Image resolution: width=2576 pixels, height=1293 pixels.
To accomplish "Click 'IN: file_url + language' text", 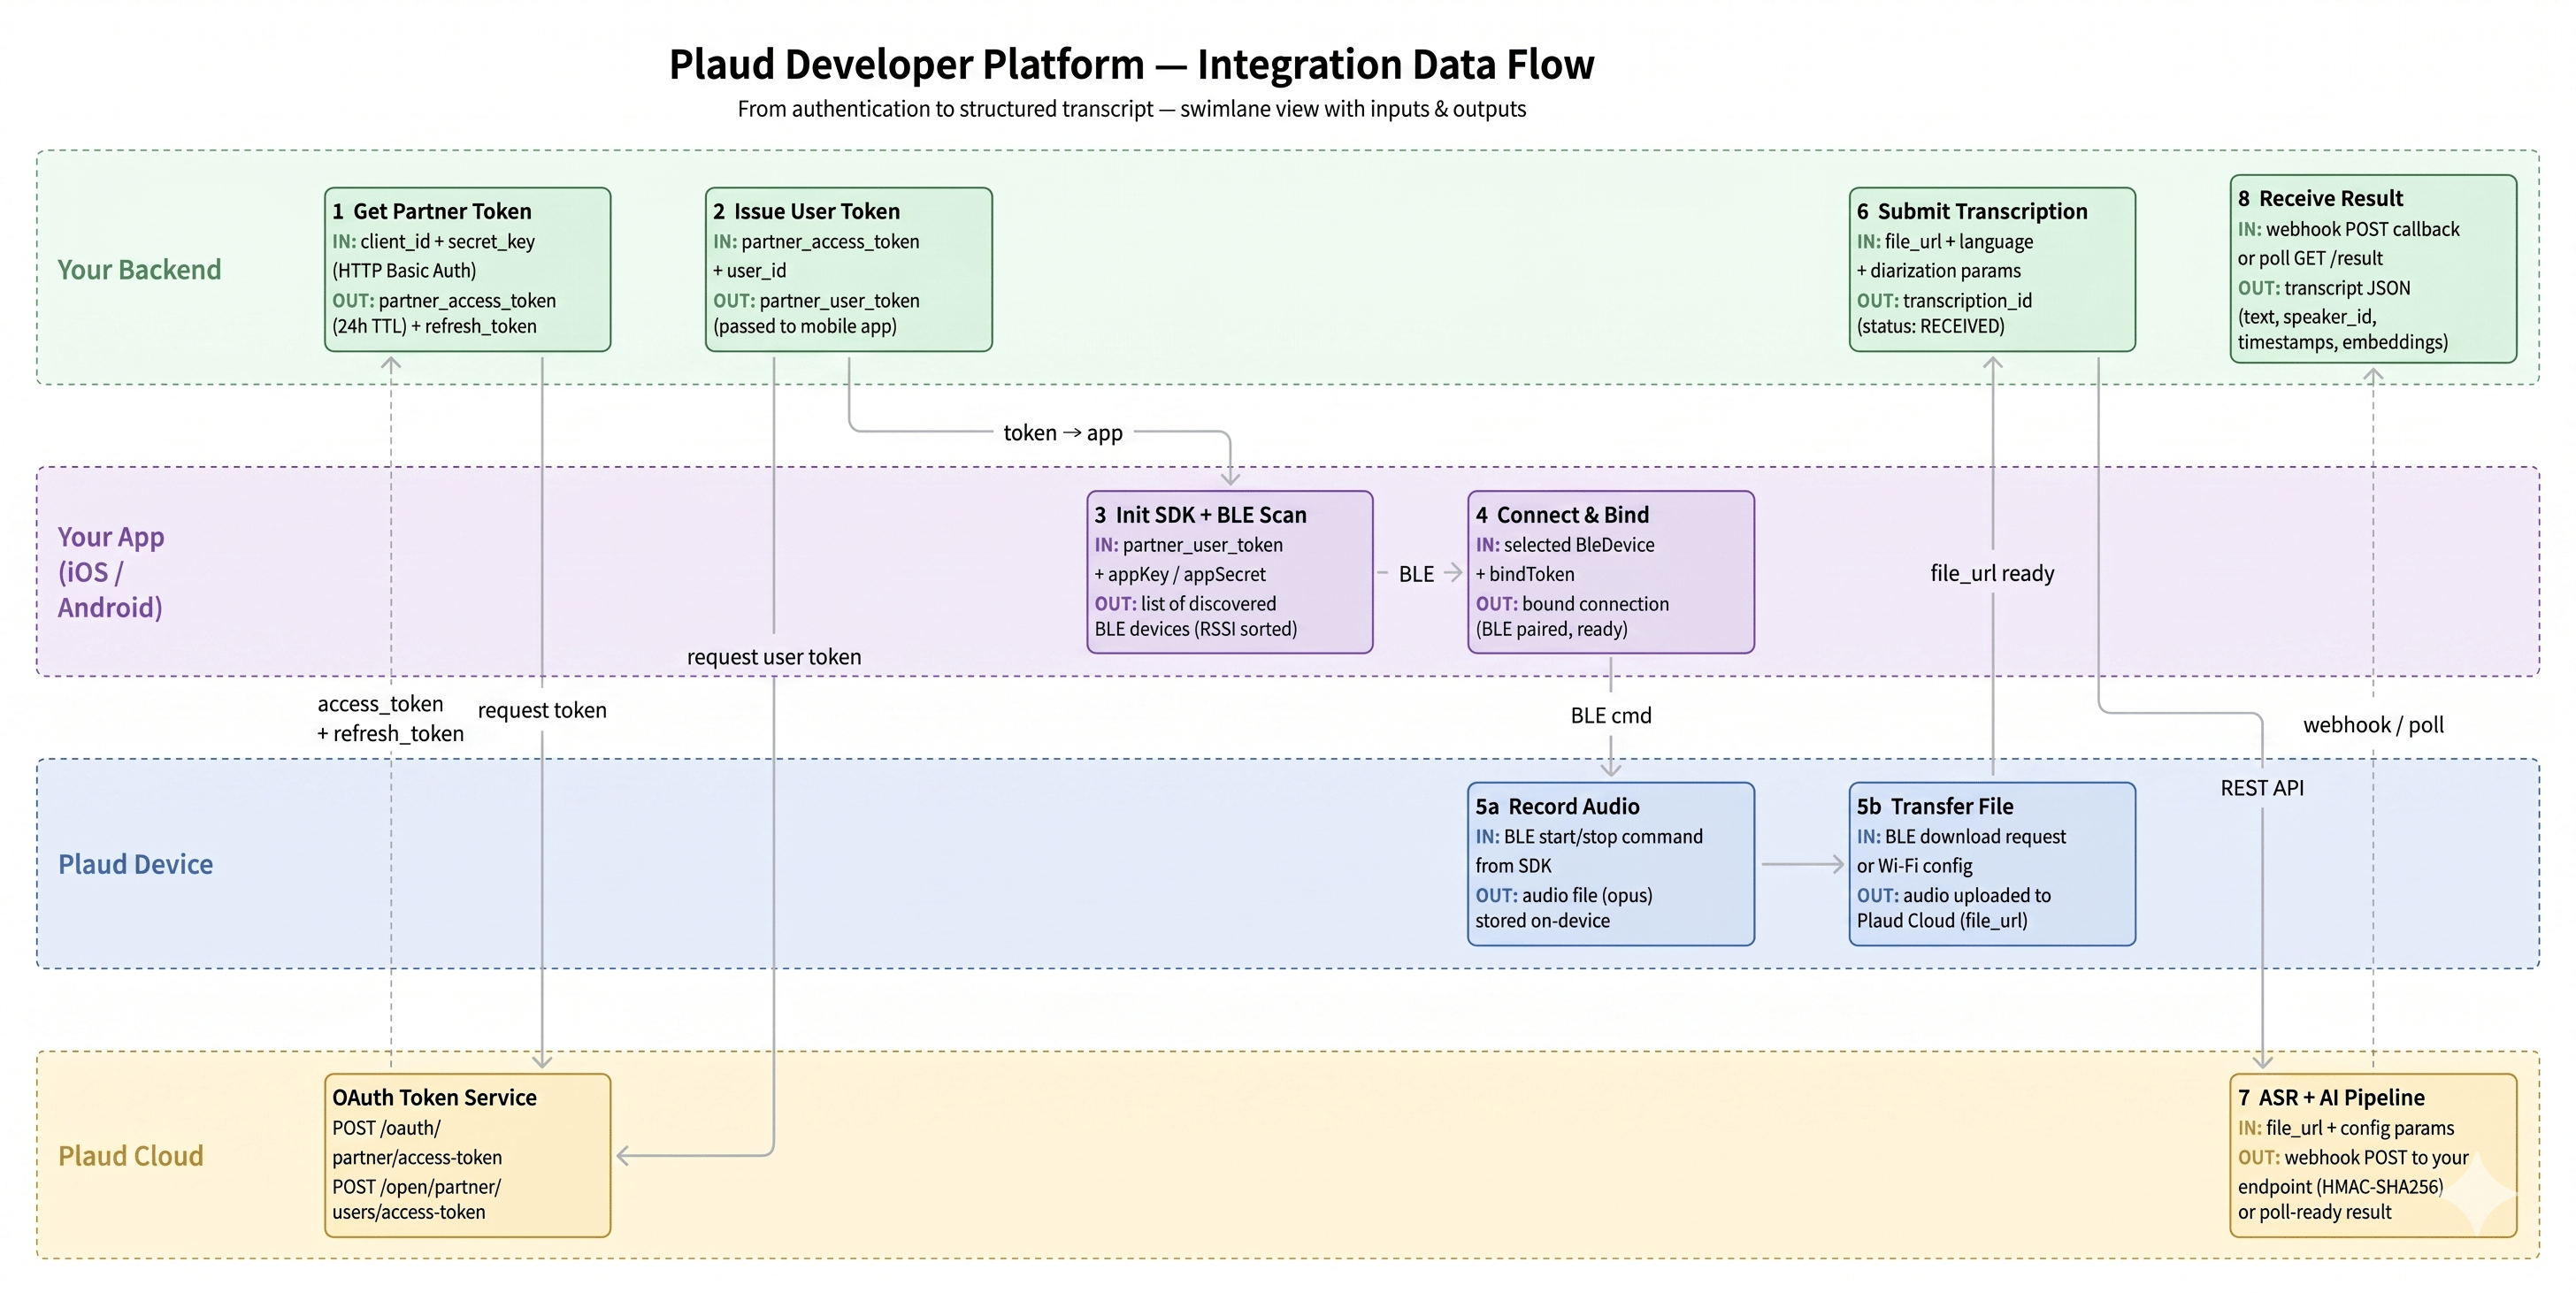I will point(1945,241).
